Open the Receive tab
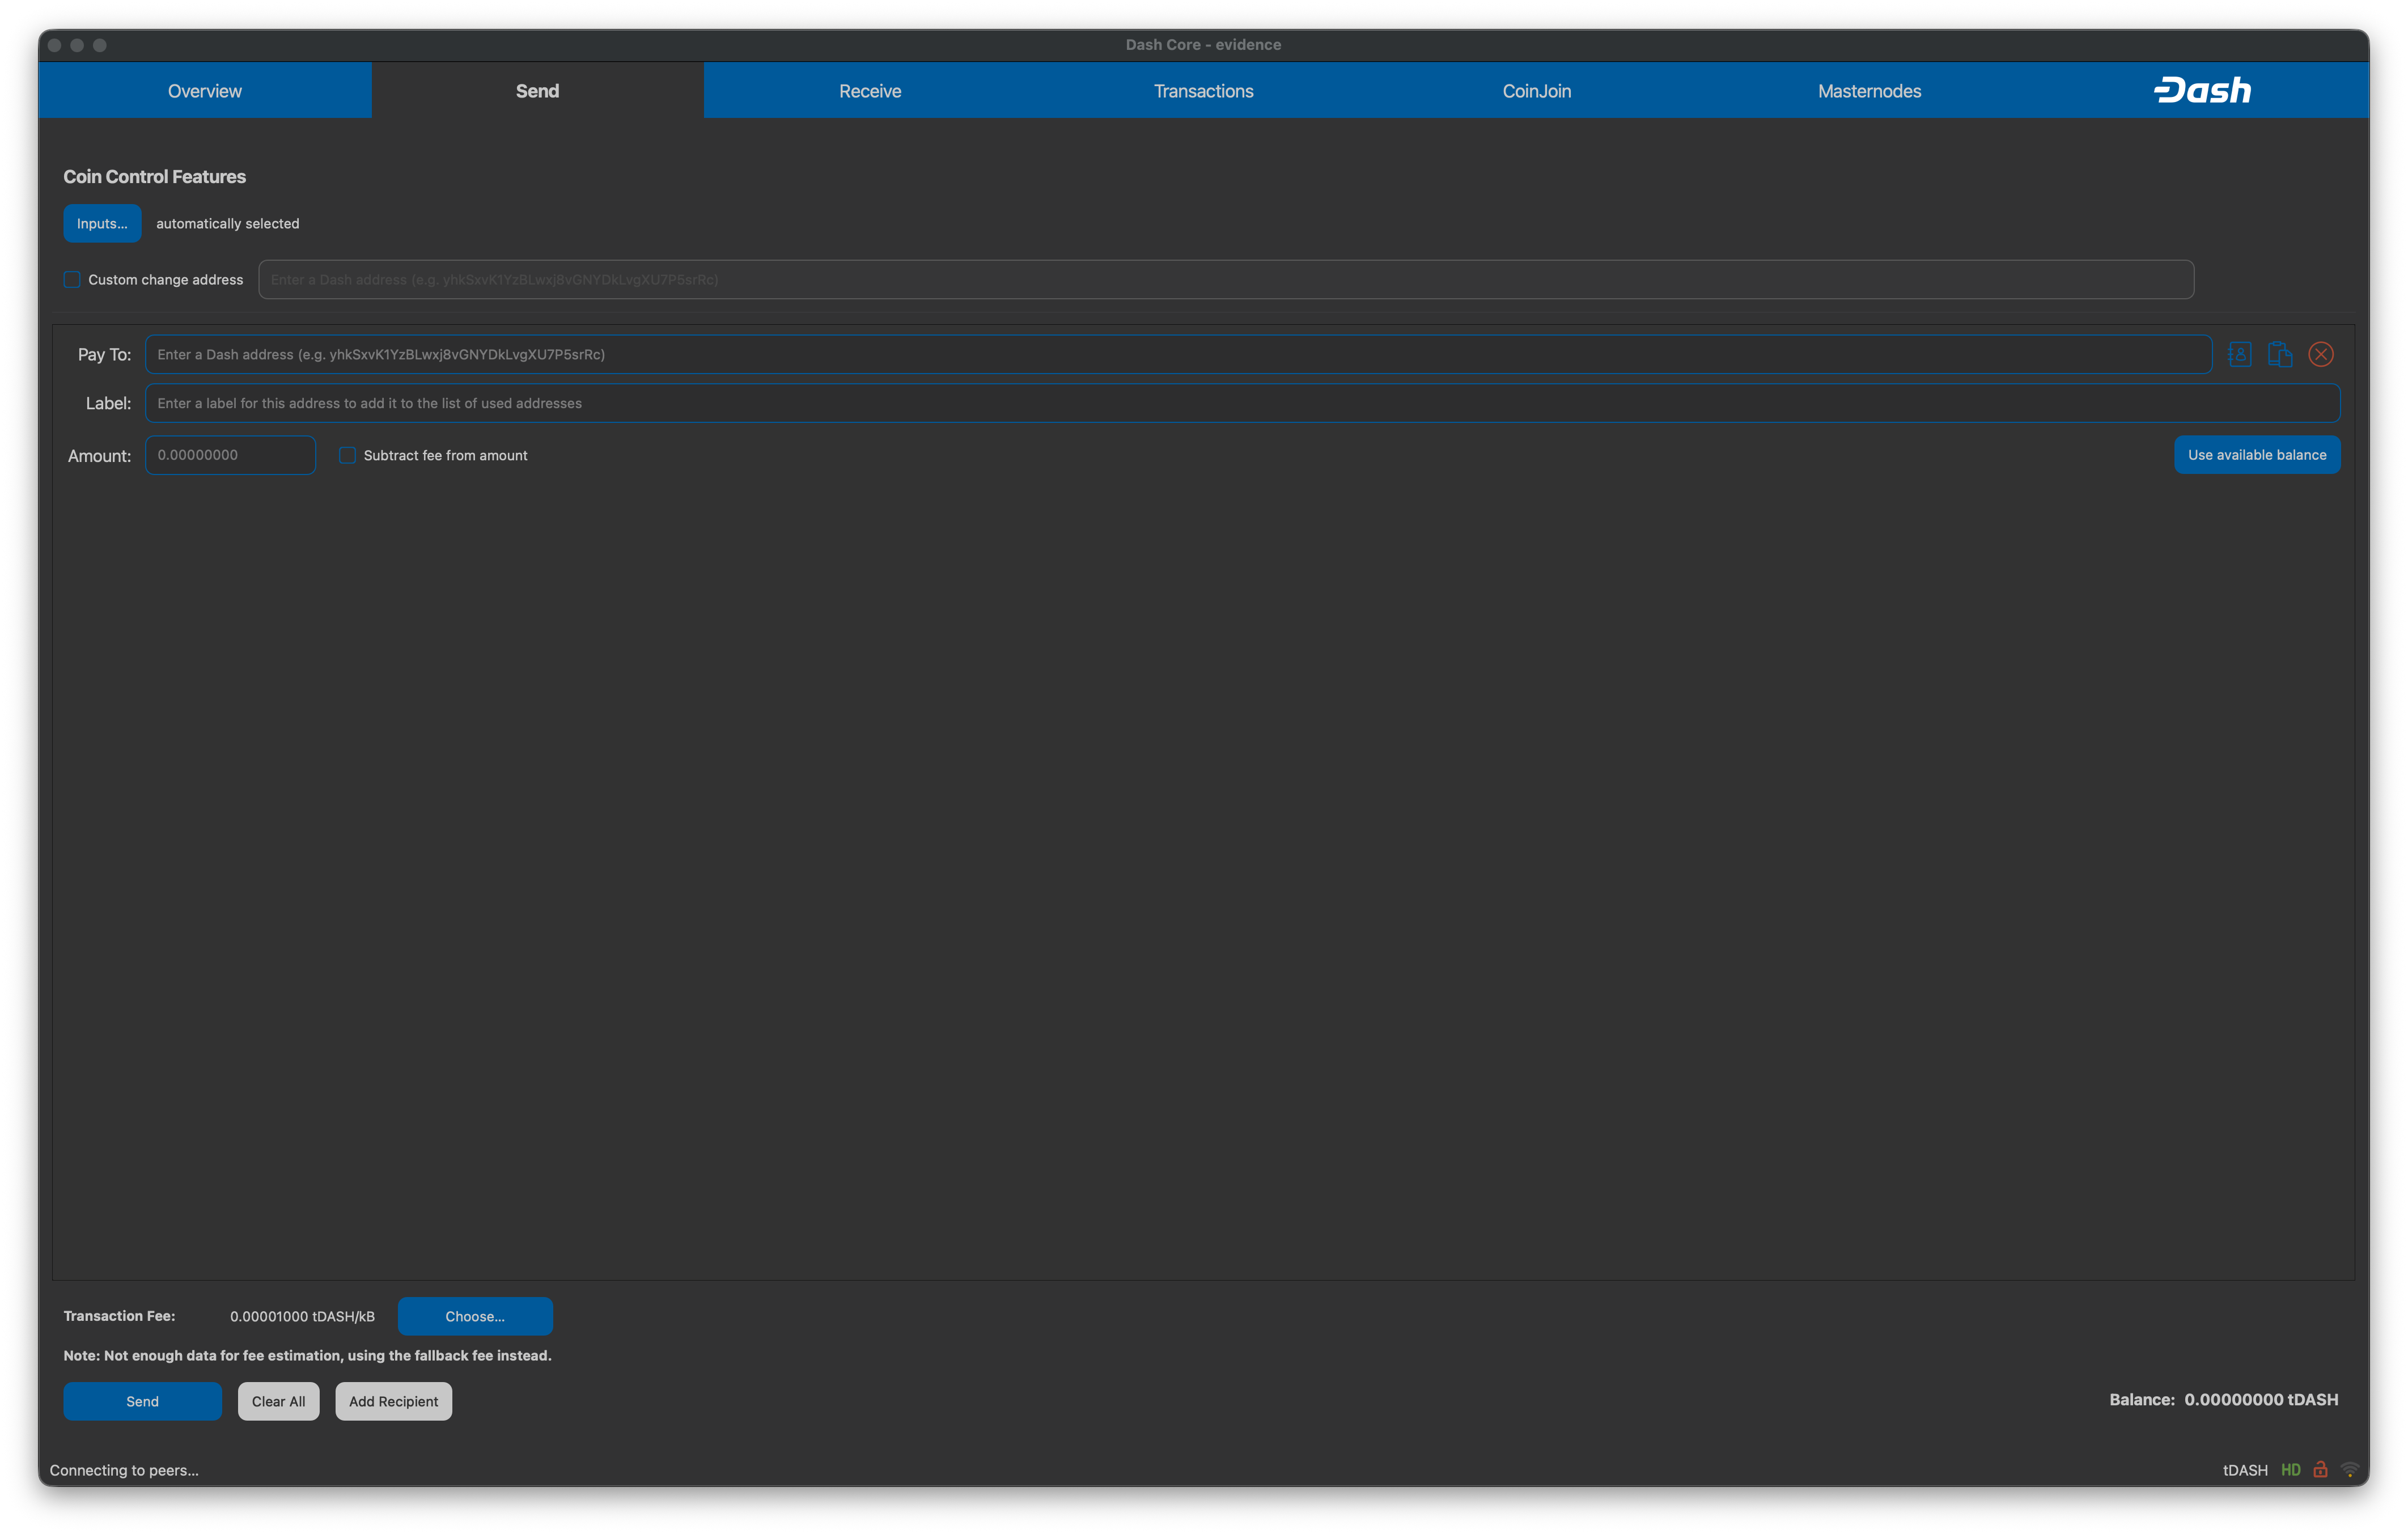Image resolution: width=2408 pixels, height=1534 pixels. 870,91
